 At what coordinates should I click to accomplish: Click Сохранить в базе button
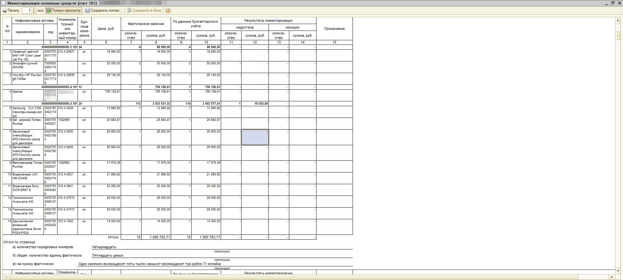tap(144, 10)
